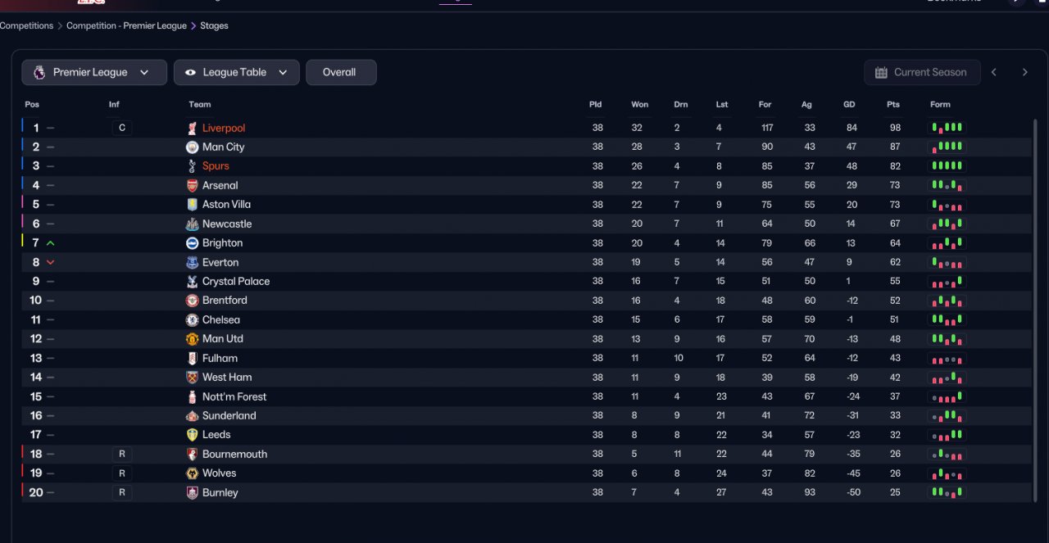Click the Competitions breadcrumb link
Viewport: 1049px width, 543px height.
pos(26,25)
